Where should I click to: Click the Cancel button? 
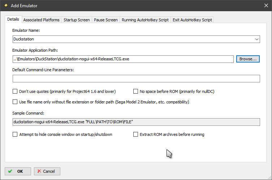47,171
